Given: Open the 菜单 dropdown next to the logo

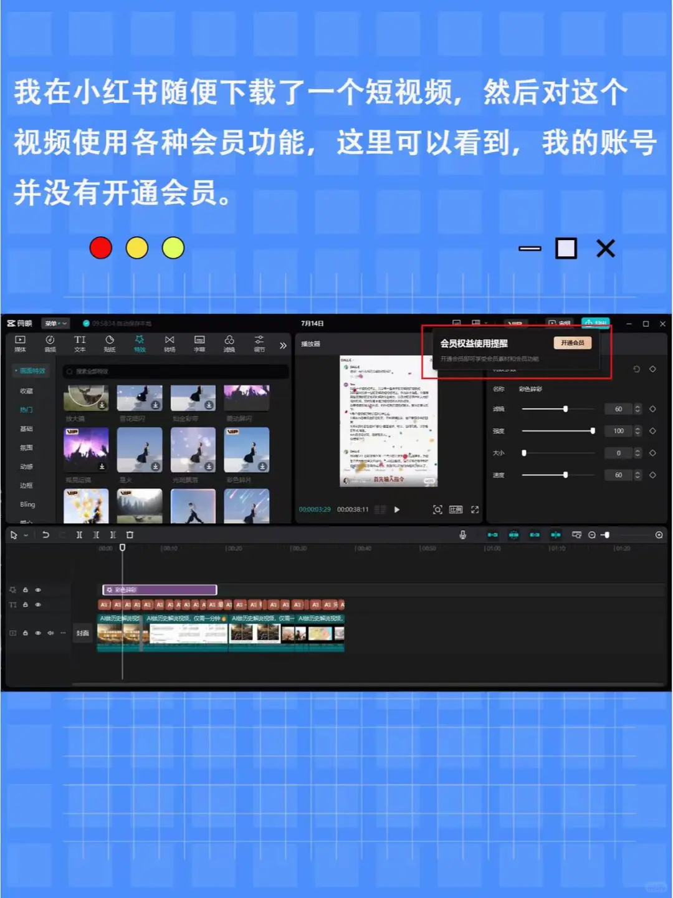Looking at the screenshot, I should 55,324.
